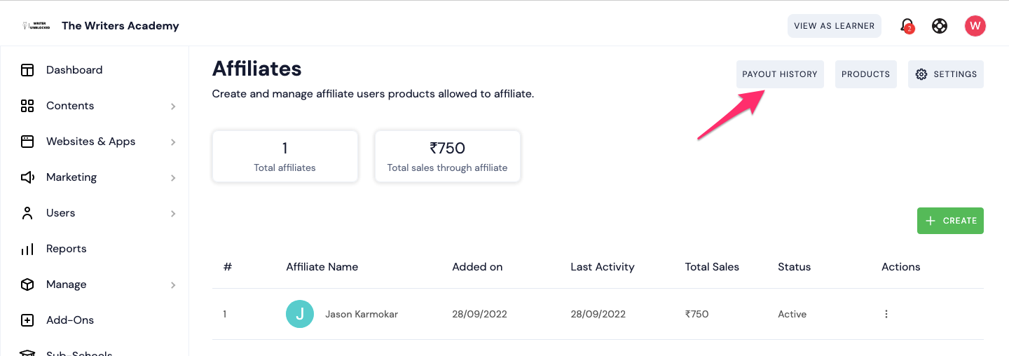The image size is (1009, 356).
Task: Expand the Marketing submenu chevron
Action: tap(173, 178)
